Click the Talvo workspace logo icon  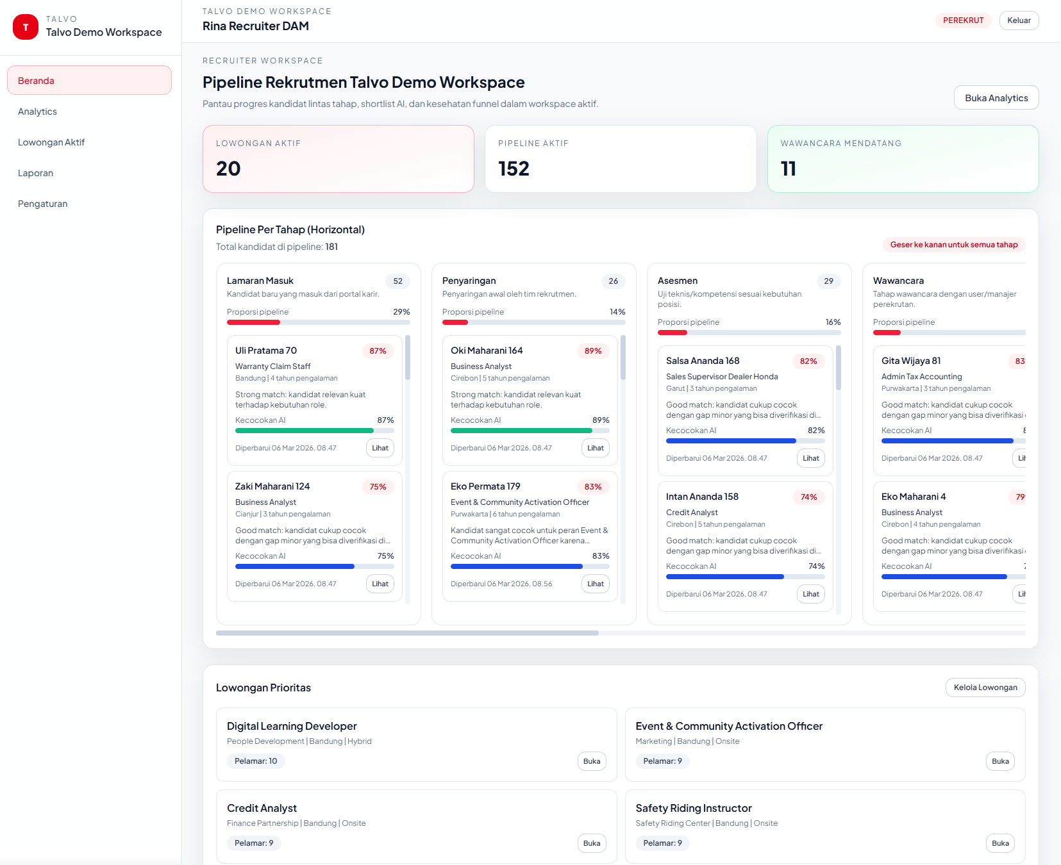point(26,27)
